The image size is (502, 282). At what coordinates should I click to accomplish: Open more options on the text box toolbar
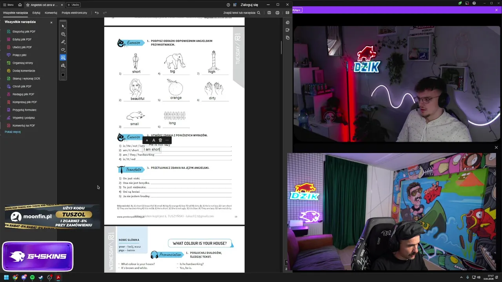(x=167, y=140)
